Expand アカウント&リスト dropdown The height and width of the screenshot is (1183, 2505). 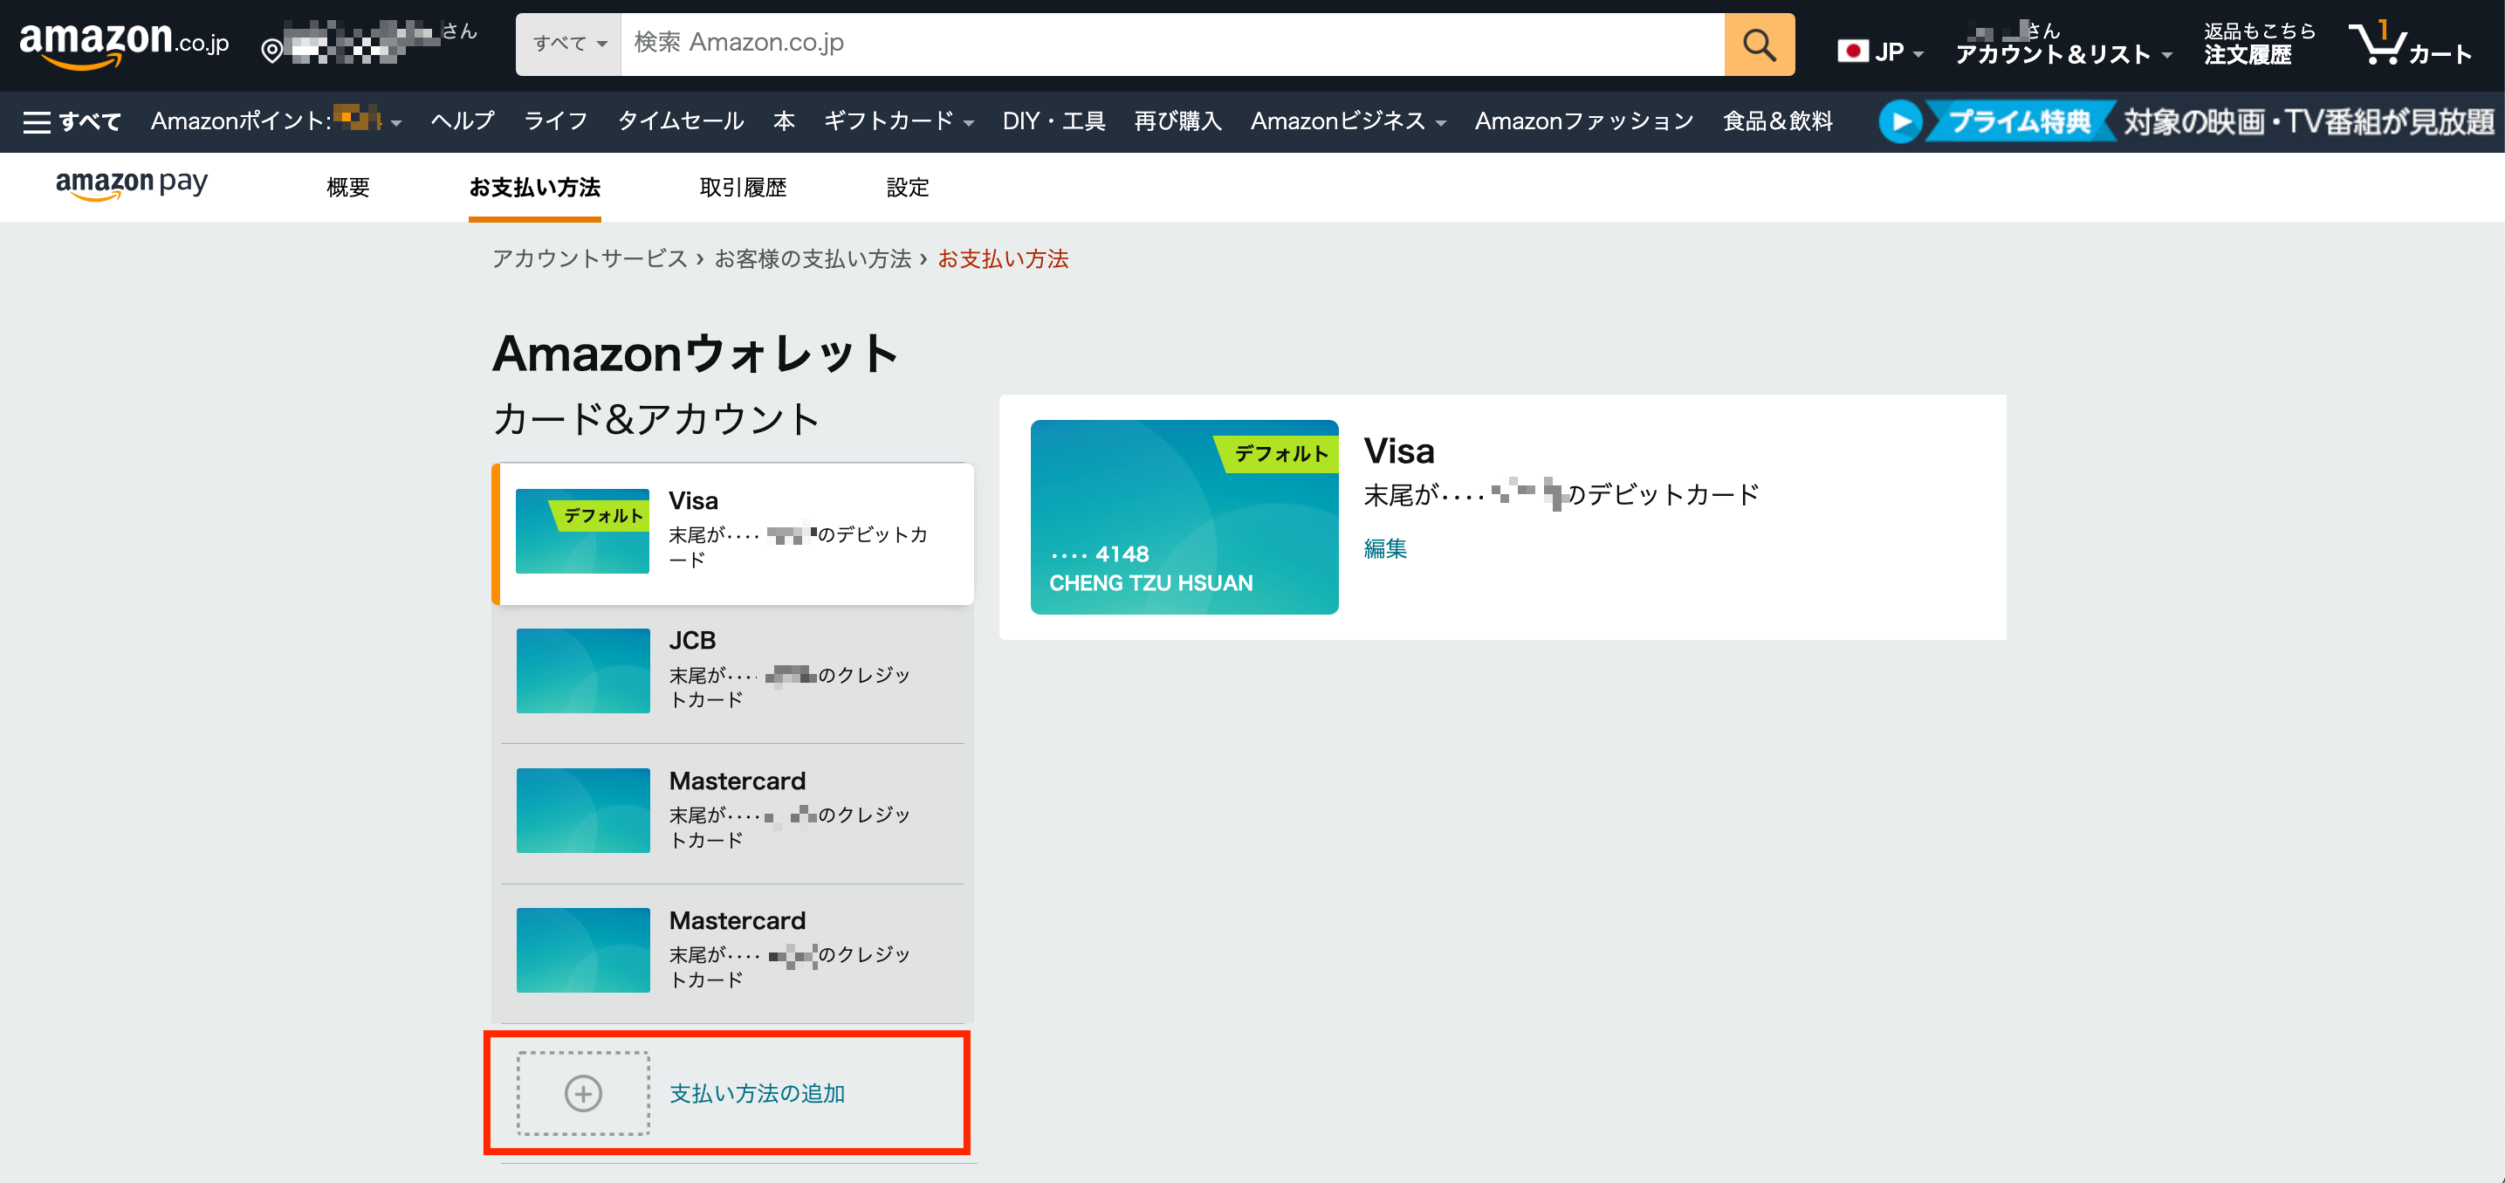[2166, 56]
